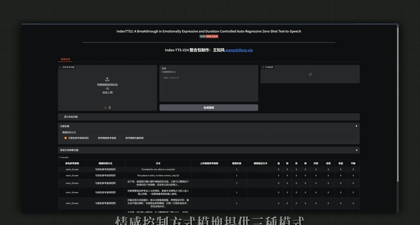The width and height of the screenshot is (420, 225).
Task: Click 与音色参考音频相同 cell in voice_03.wav row
Action: (105, 183)
